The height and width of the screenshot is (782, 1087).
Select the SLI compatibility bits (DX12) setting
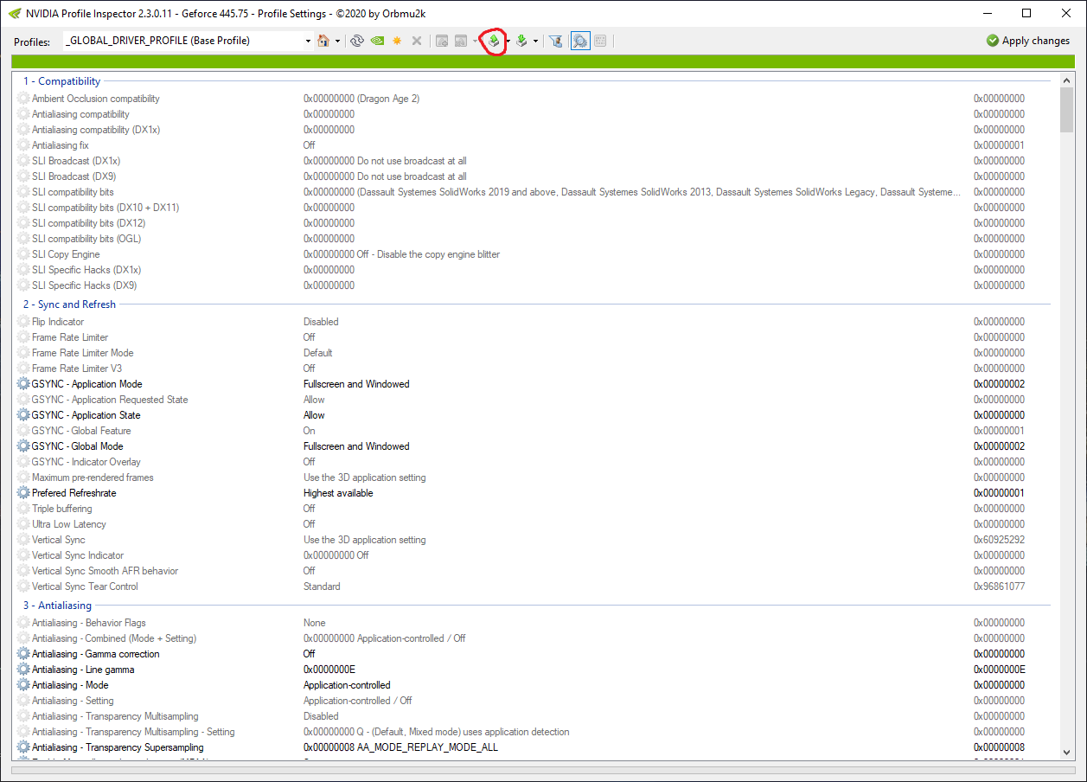(x=89, y=223)
